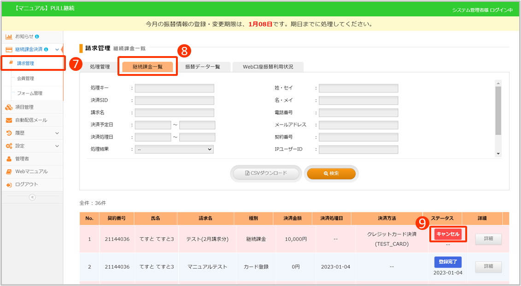The image size is (521, 286).
Task: Click the 項目管理 coins icon
Action: pyautogui.click(x=9, y=107)
